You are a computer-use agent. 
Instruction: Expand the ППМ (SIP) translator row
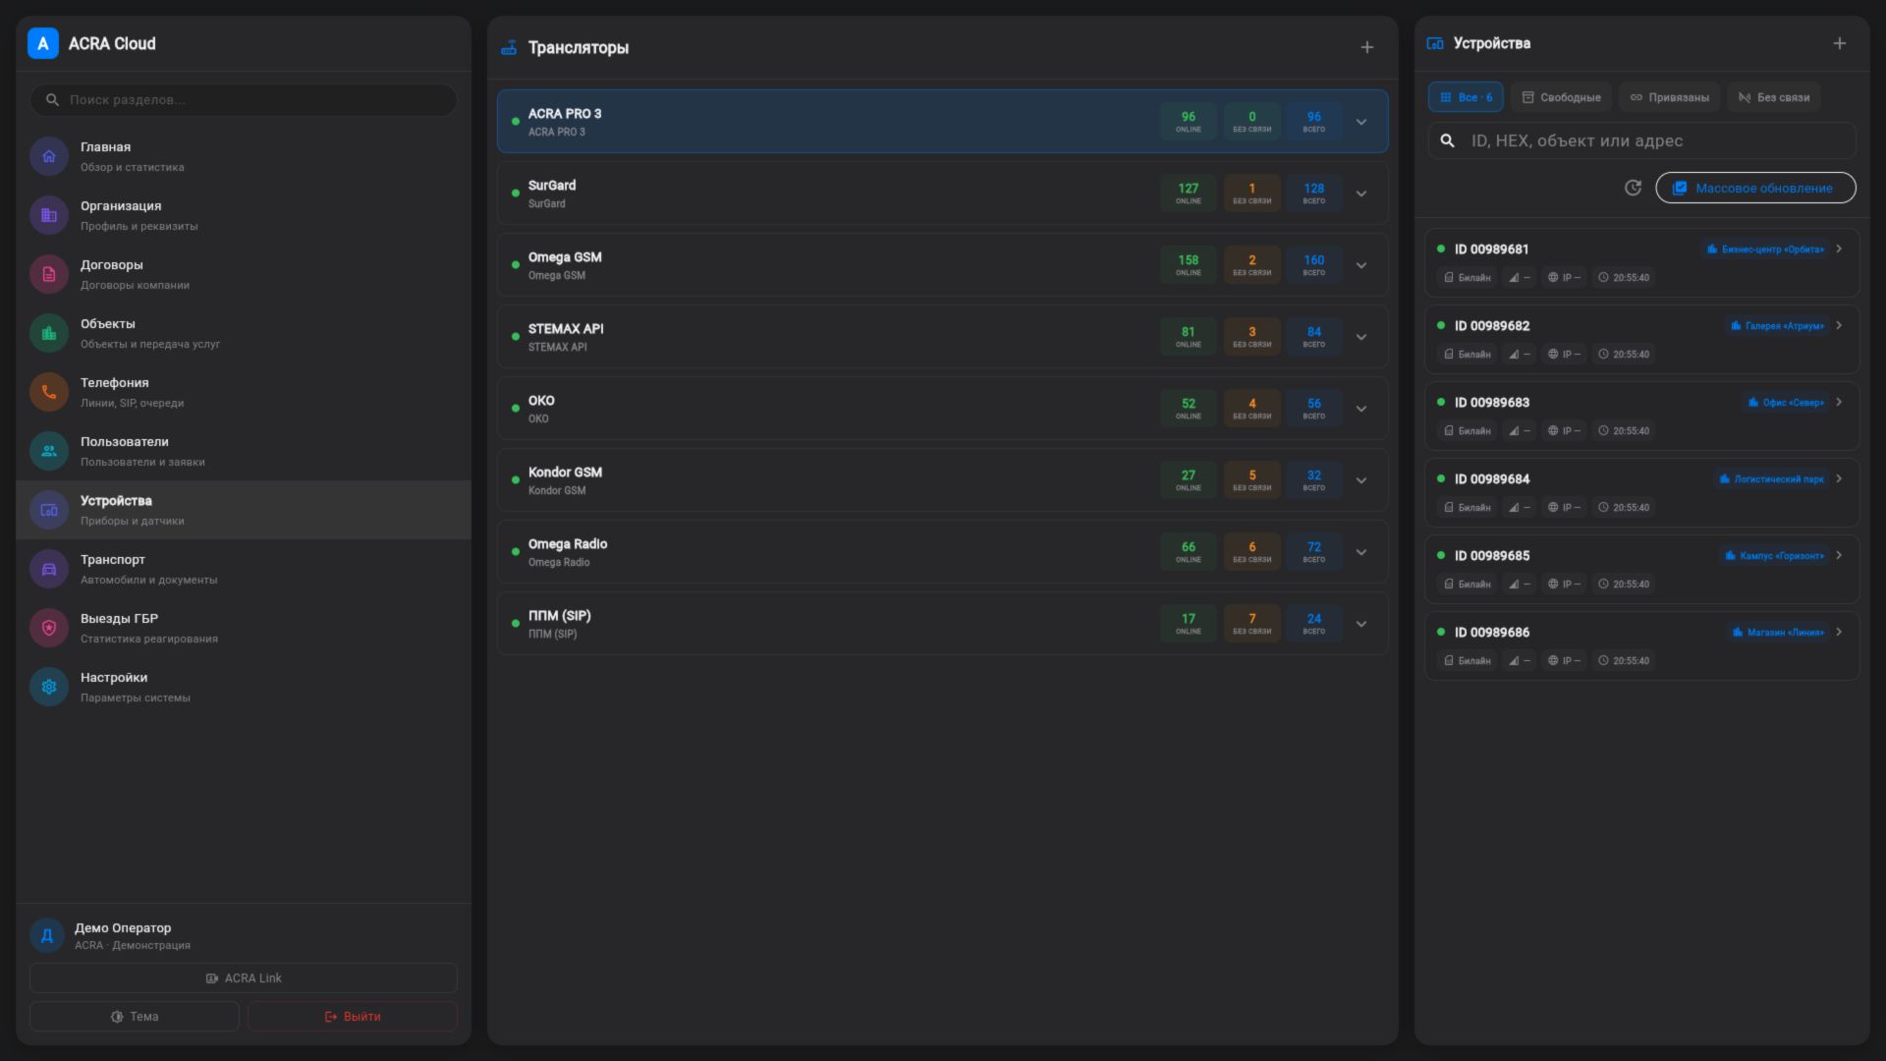1361,624
